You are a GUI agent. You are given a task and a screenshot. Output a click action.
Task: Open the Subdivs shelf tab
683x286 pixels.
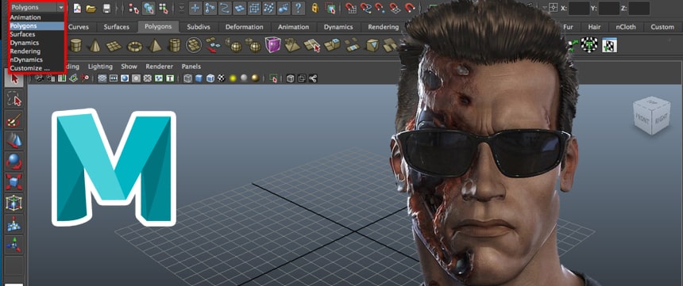coord(199,27)
